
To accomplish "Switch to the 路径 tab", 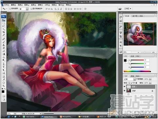I will pos(138,76).
